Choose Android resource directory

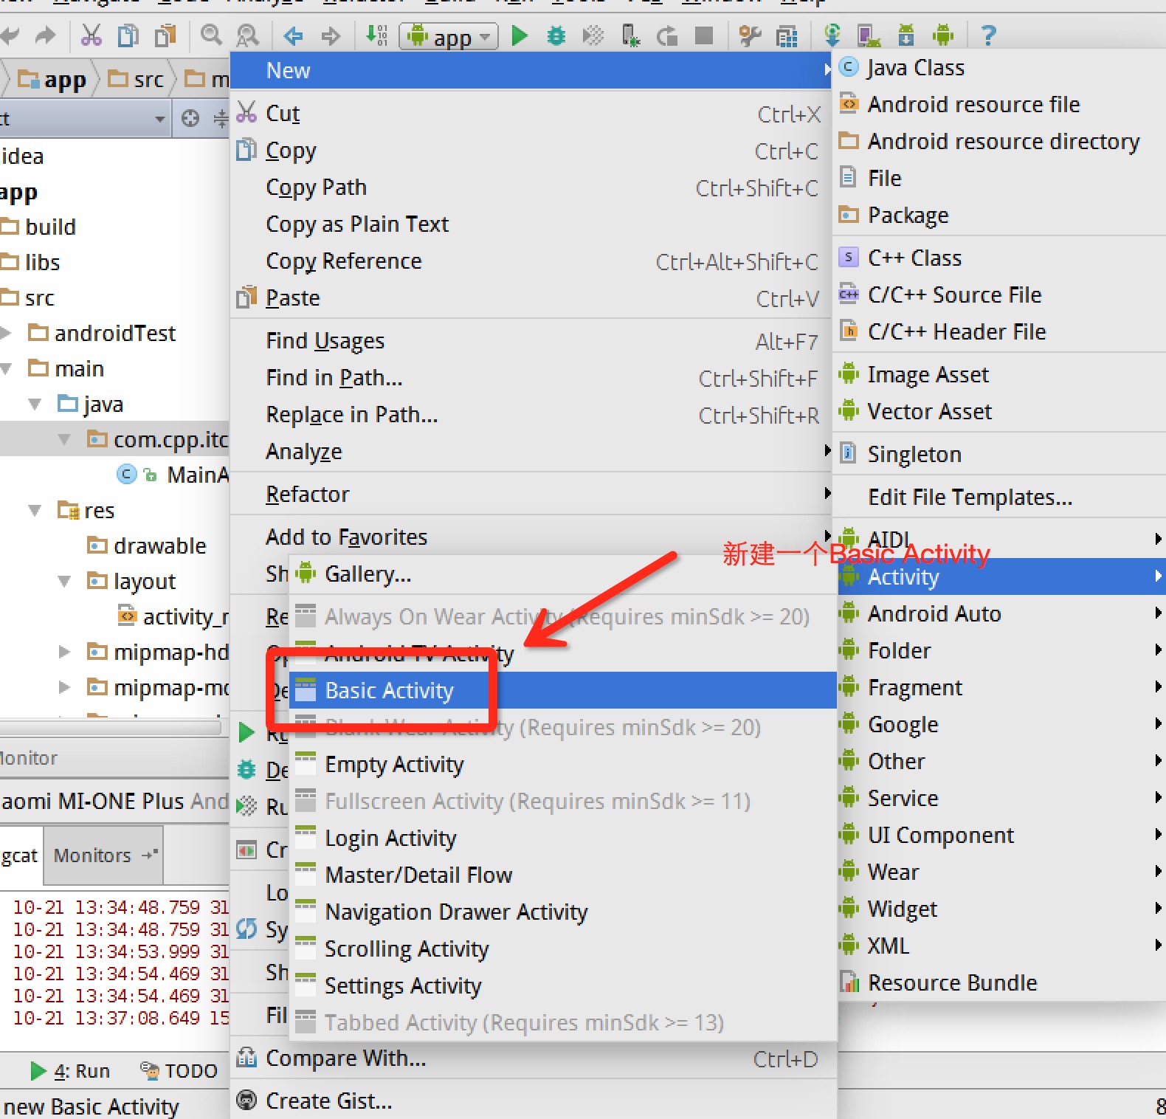[1000, 141]
